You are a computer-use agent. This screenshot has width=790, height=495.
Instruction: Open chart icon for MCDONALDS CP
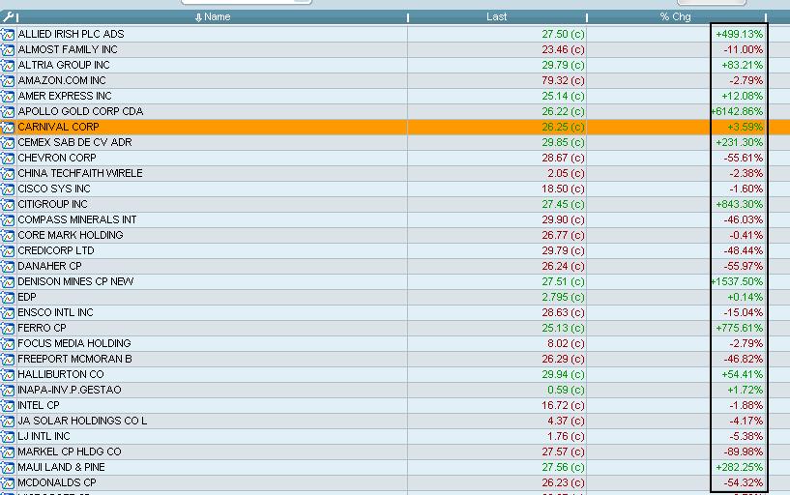click(8, 483)
